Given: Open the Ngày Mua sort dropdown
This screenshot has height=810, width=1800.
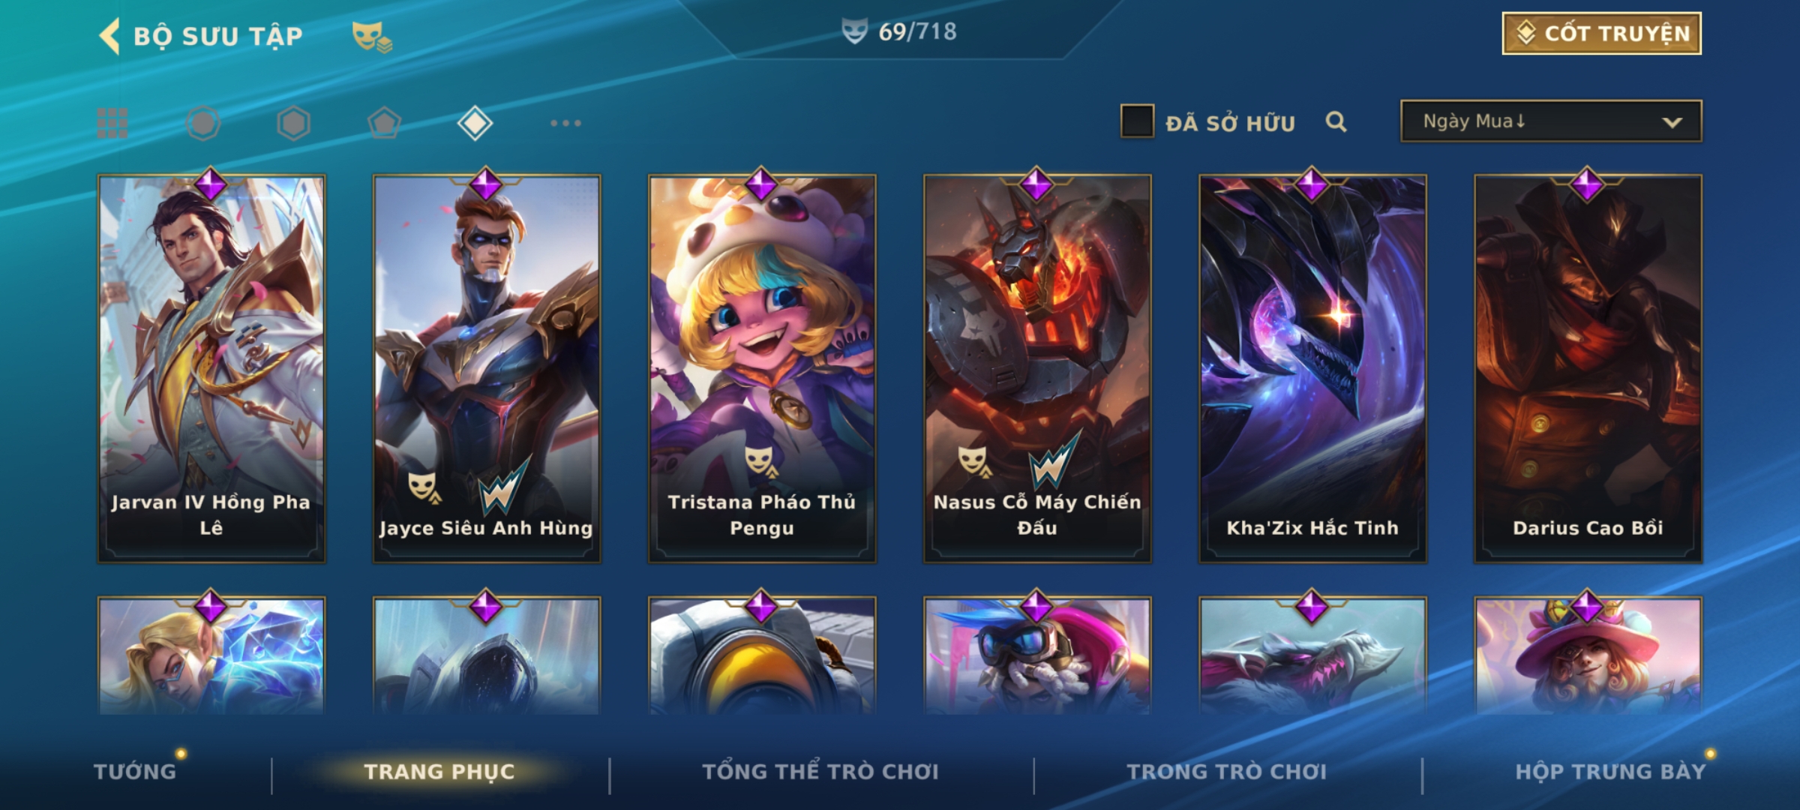Looking at the screenshot, I should click(x=1551, y=121).
